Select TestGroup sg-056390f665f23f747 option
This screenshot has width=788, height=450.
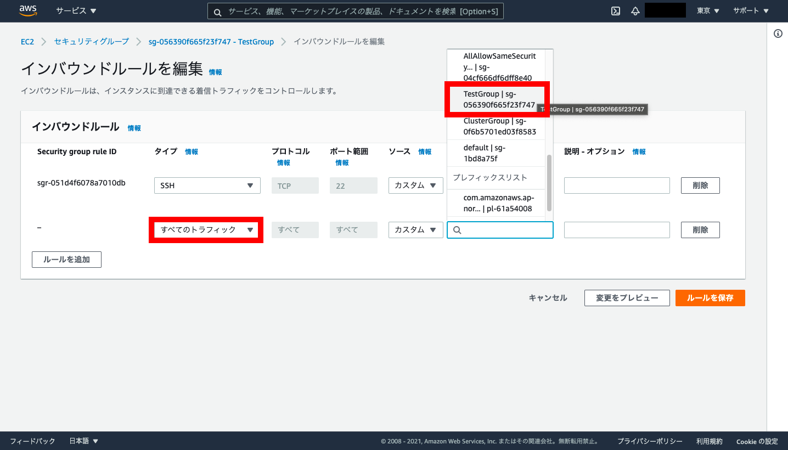[x=497, y=99]
